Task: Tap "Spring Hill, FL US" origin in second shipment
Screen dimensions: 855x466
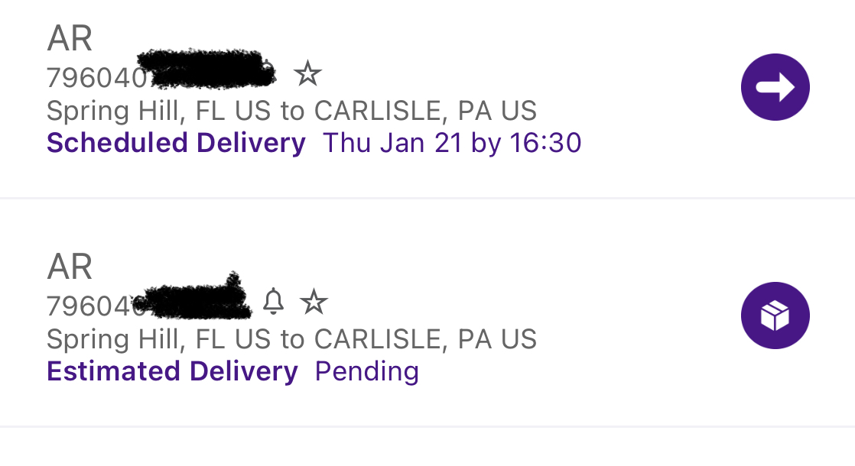Action: click(160, 338)
